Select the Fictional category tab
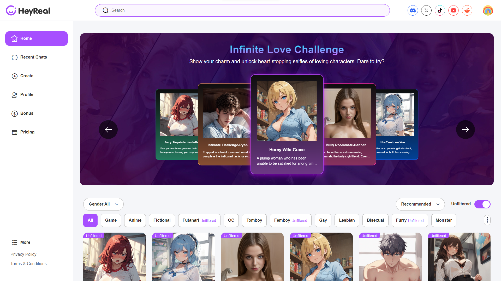The width and height of the screenshot is (501, 281). pyautogui.click(x=162, y=220)
